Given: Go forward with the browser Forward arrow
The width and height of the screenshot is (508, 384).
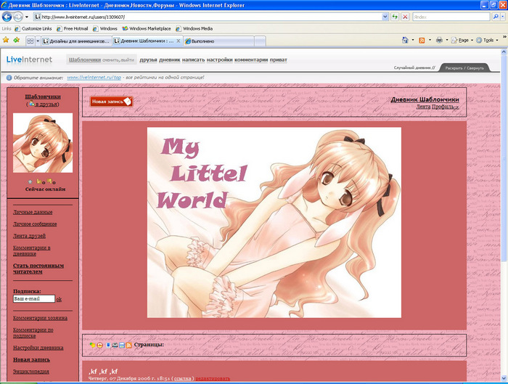Looking at the screenshot, I should pyautogui.click(x=18, y=17).
